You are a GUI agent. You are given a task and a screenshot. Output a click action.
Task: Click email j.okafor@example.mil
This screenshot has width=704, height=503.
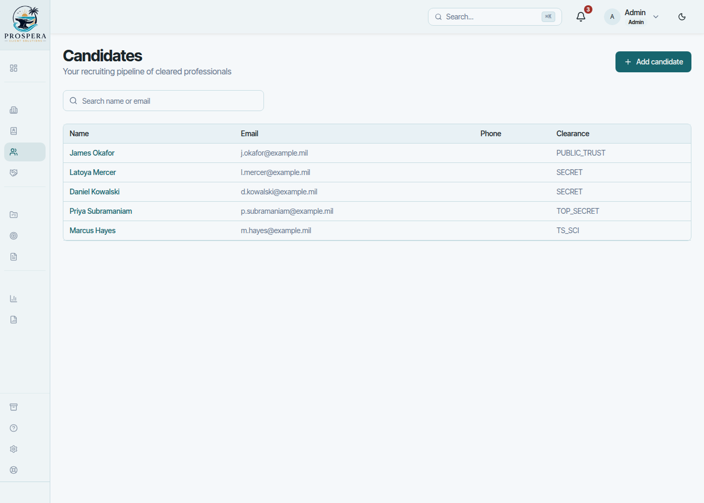point(274,153)
